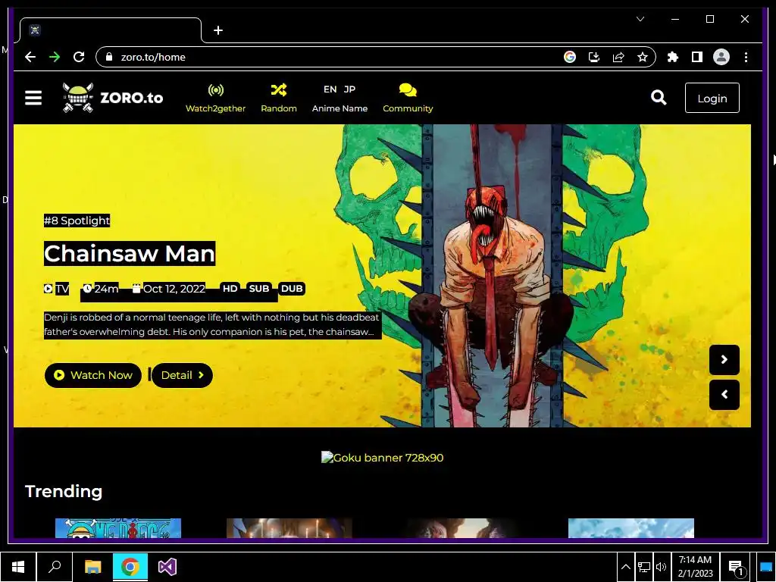Viewport: 776px width, 582px height.
Task: Open network status tray icon
Action: pyautogui.click(x=644, y=567)
